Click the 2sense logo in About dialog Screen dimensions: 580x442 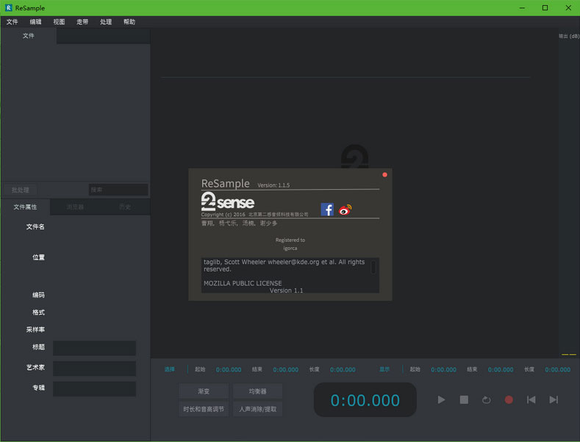click(227, 202)
